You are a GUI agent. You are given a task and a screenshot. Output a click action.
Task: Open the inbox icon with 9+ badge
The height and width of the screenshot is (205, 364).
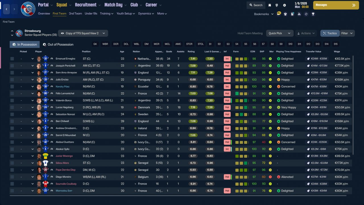tap(278, 14)
